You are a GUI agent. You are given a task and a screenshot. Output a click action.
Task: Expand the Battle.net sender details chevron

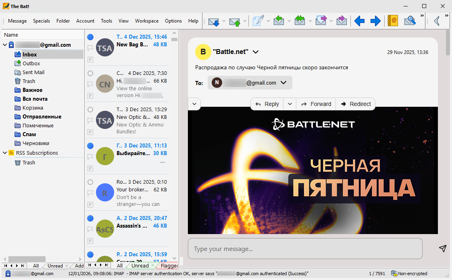(255, 52)
